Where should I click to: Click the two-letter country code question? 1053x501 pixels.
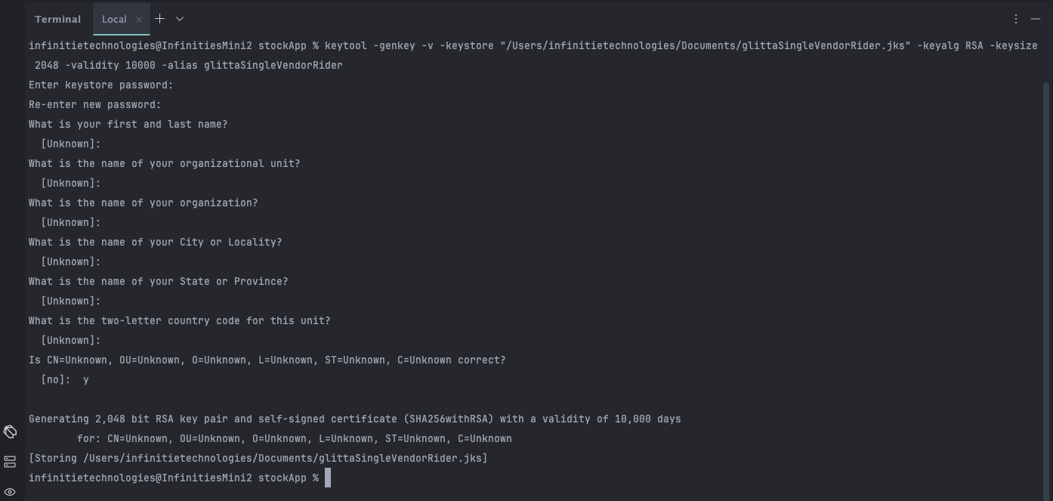pos(179,320)
